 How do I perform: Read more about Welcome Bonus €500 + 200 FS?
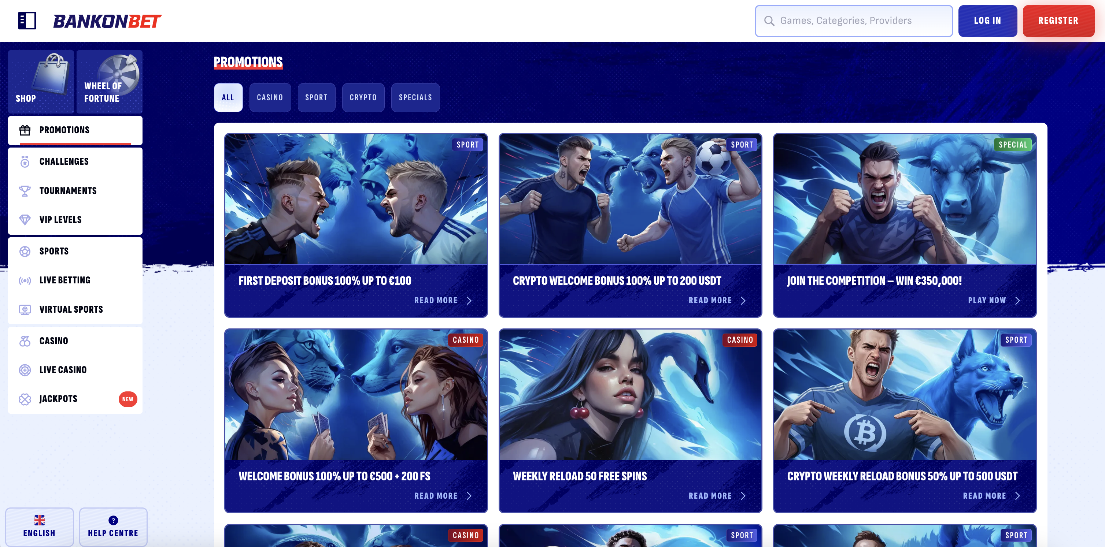click(x=436, y=495)
